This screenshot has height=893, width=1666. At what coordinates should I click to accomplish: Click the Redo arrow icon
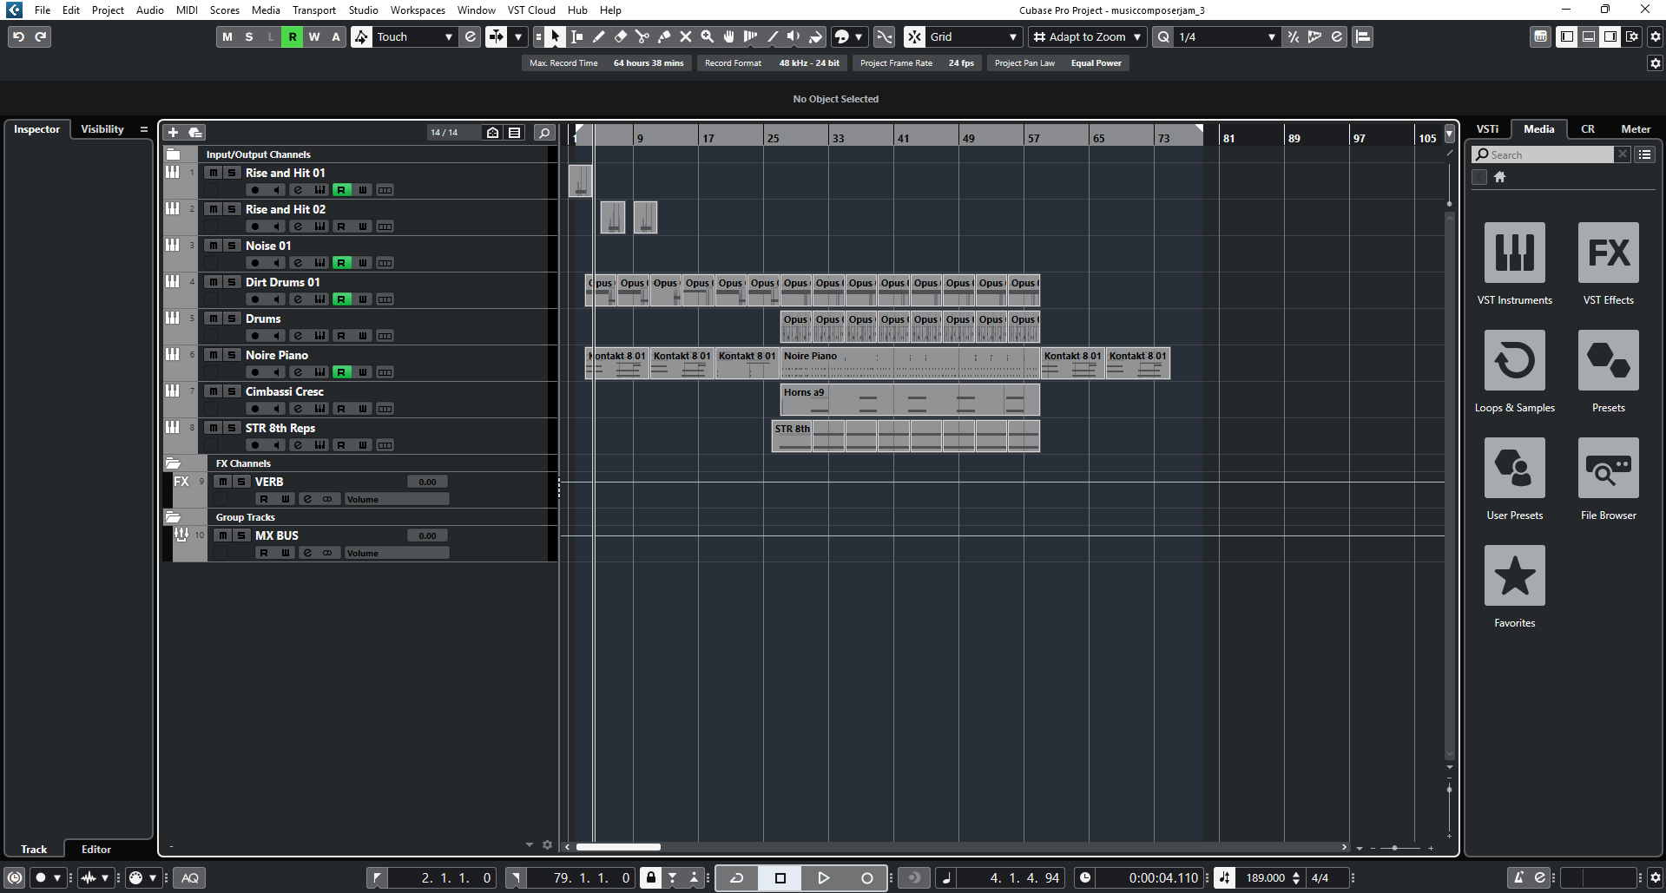coord(40,36)
